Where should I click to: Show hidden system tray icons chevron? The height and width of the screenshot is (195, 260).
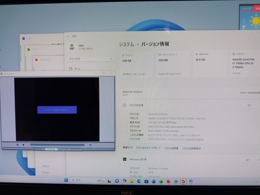click(x=257, y=181)
